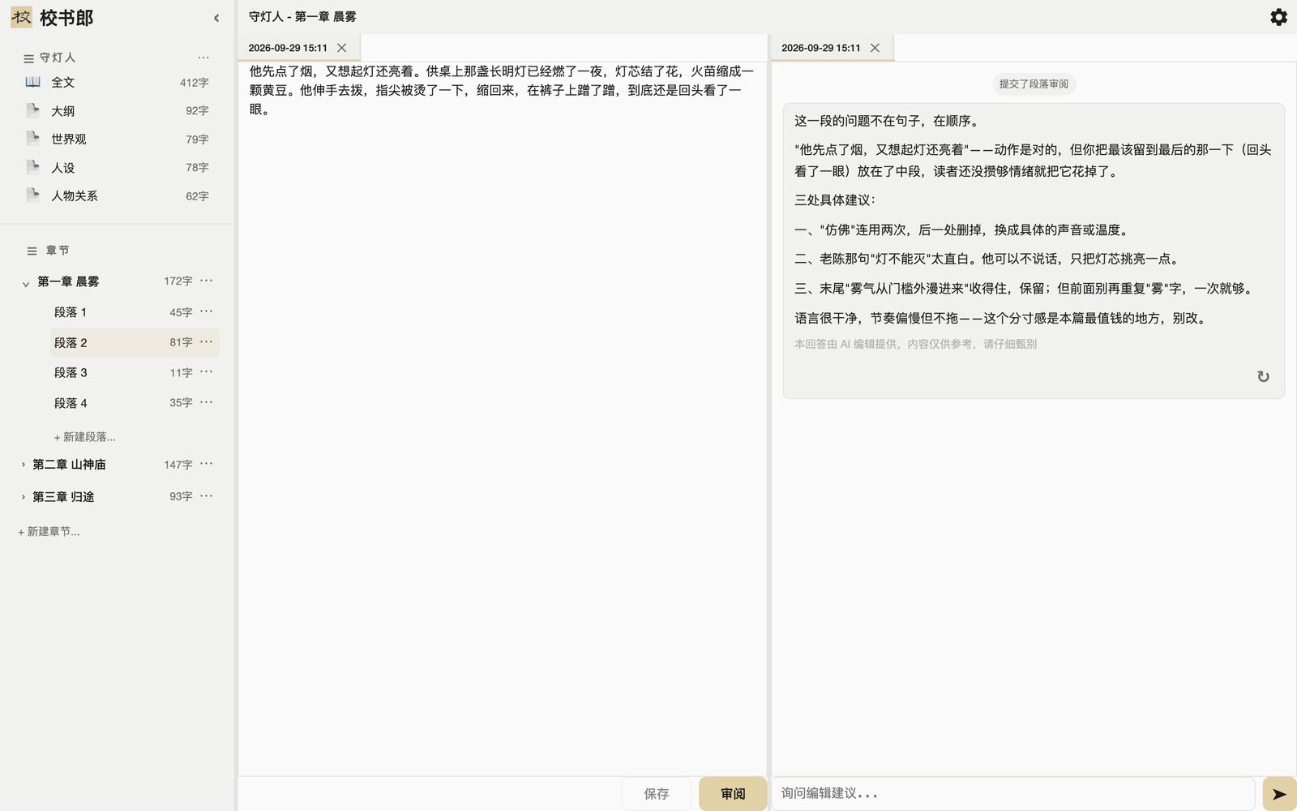Click the 守灯人 list icon
Viewport: 1297px width, 811px height.
click(x=28, y=58)
